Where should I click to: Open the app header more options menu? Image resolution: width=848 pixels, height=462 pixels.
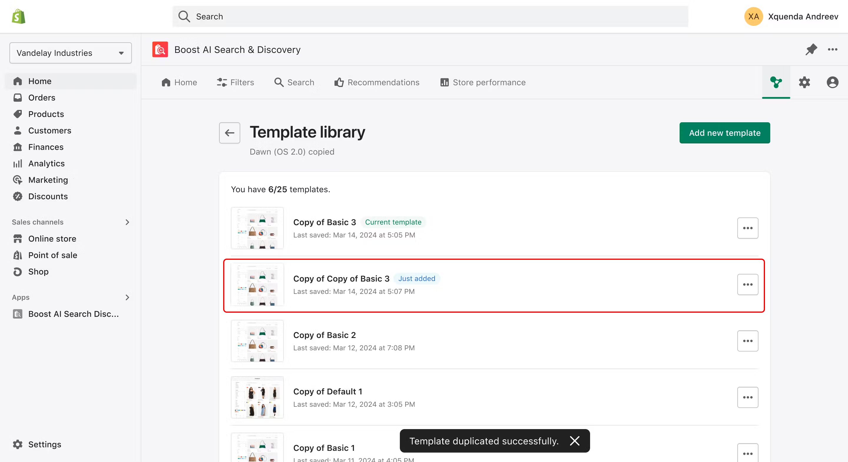coord(832,50)
